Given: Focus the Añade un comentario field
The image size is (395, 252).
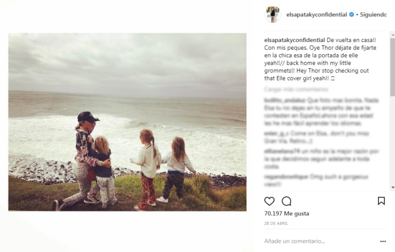Looking at the screenshot, I should (x=320, y=241).
